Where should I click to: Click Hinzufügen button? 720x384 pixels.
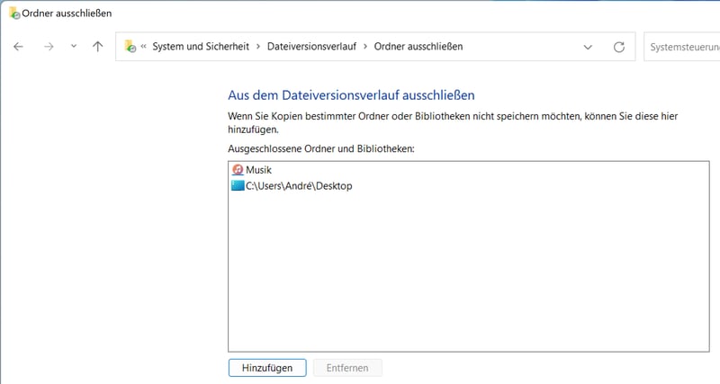click(267, 368)
